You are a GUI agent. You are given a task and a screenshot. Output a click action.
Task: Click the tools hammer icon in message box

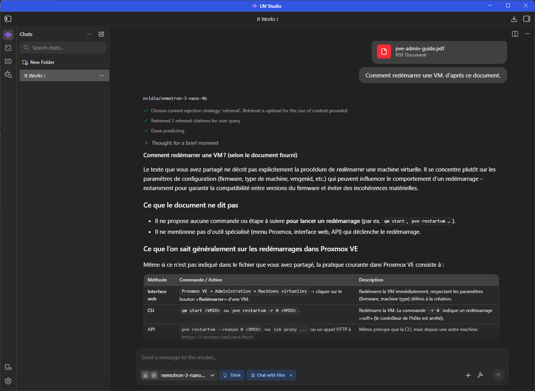coord(480,375)
